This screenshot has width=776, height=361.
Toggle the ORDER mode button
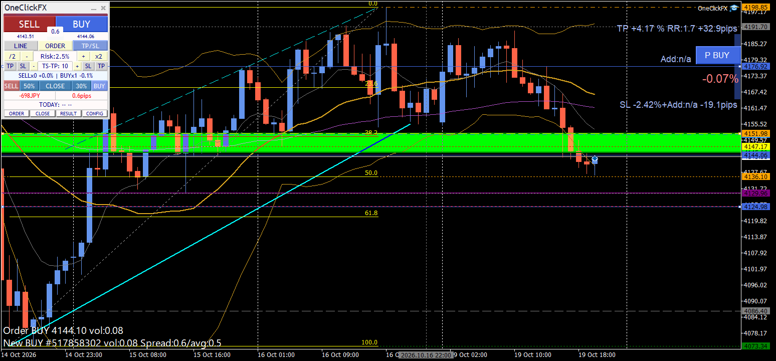(x=55, y=46)
